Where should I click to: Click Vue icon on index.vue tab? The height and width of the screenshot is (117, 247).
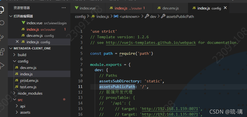(77, 8)
